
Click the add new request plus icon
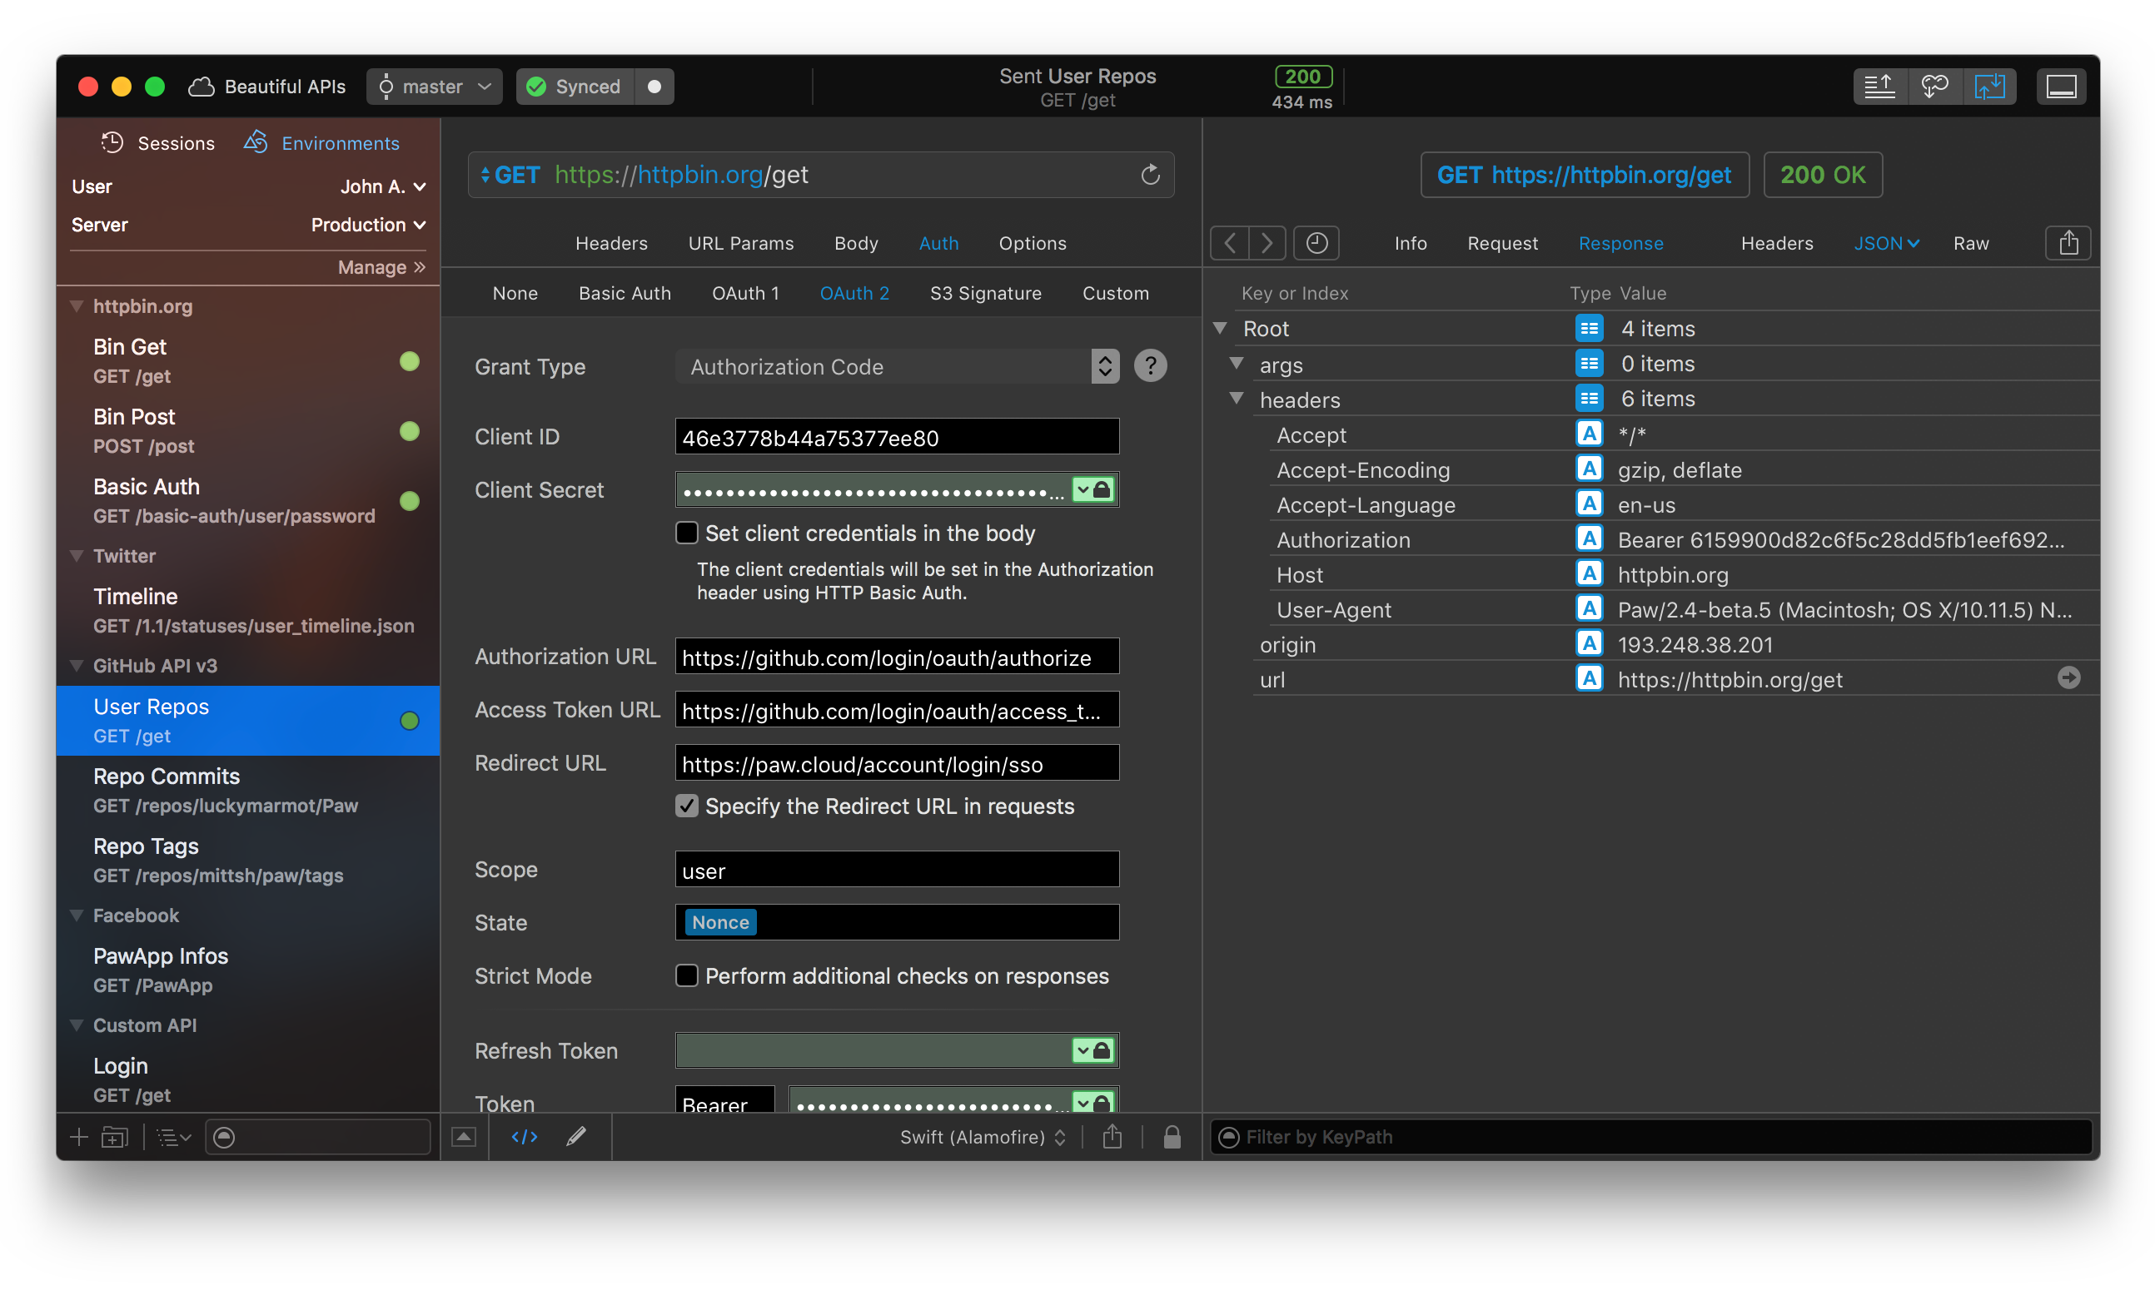(78, 1136)
